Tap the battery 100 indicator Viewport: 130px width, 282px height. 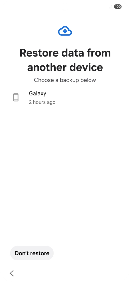point(118,7)
